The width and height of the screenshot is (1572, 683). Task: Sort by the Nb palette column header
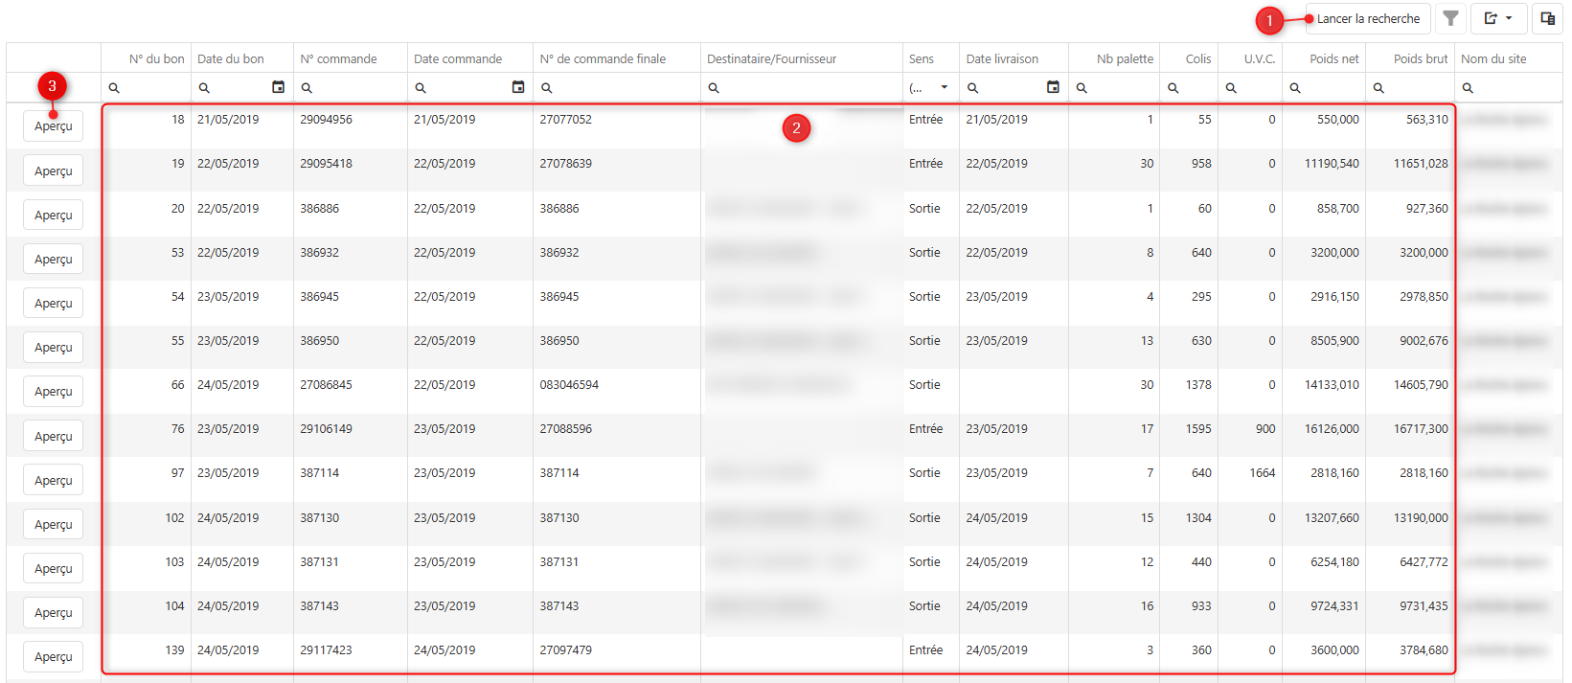1125,58
